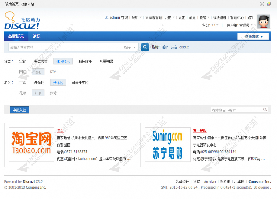Focus the main search input field
Viewport: 277px width, 199px height.
click(x=65, y=47)
